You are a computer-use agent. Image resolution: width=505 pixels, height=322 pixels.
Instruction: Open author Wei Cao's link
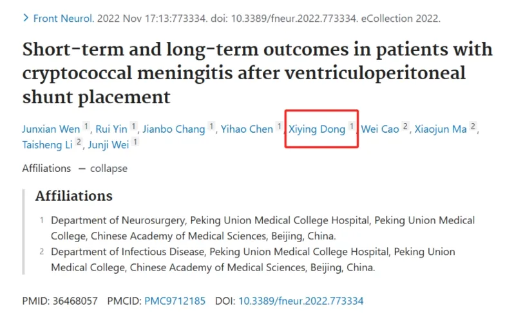[380, 129]
